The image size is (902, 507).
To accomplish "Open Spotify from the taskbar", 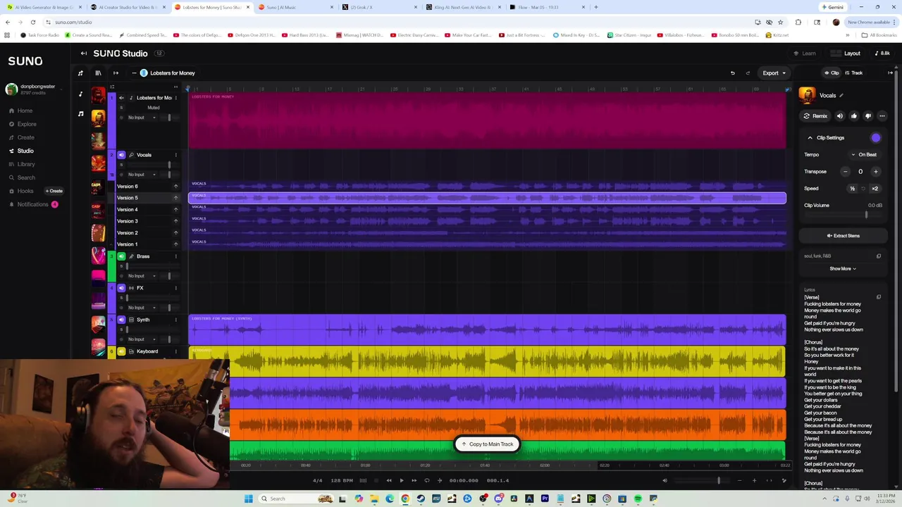I will 638,499.
